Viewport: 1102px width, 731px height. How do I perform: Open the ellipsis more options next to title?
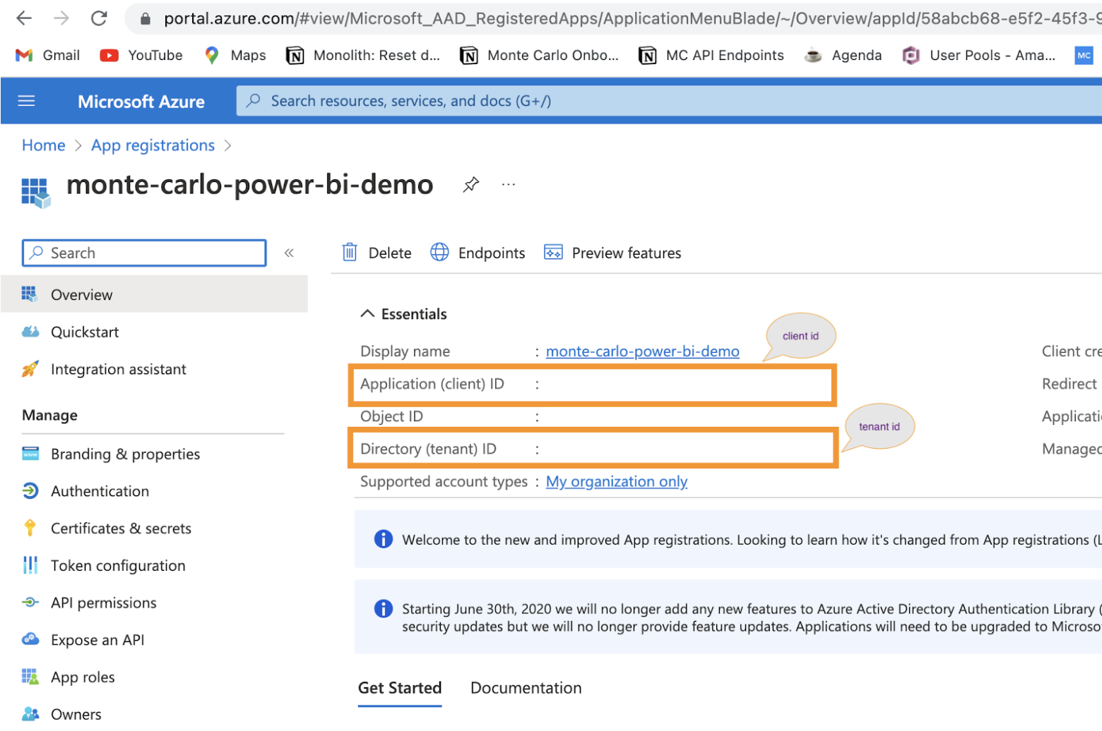click(509, 185)
